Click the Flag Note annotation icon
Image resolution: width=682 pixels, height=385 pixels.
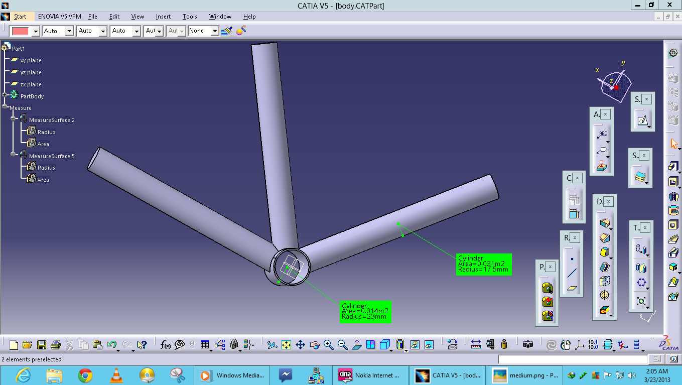click(602, 150)
